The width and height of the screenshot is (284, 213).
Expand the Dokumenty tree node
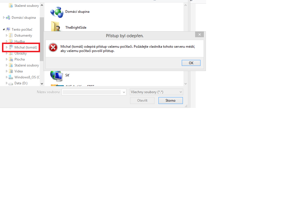point(7,35)
